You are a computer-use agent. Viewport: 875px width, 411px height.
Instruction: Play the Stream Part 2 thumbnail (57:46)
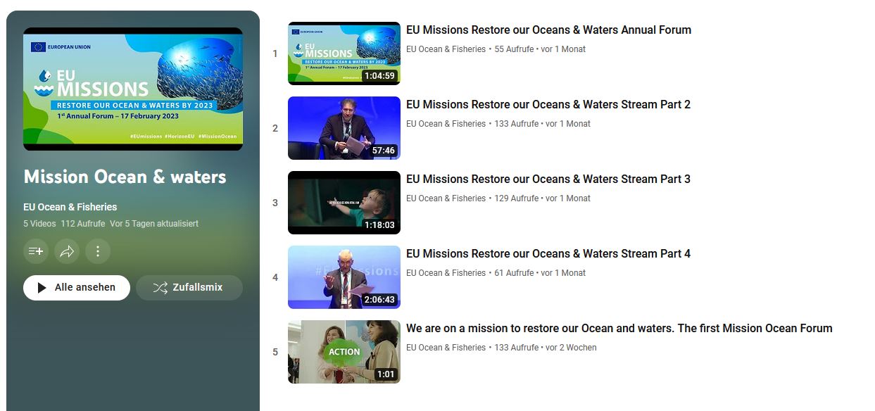[344, 128]
